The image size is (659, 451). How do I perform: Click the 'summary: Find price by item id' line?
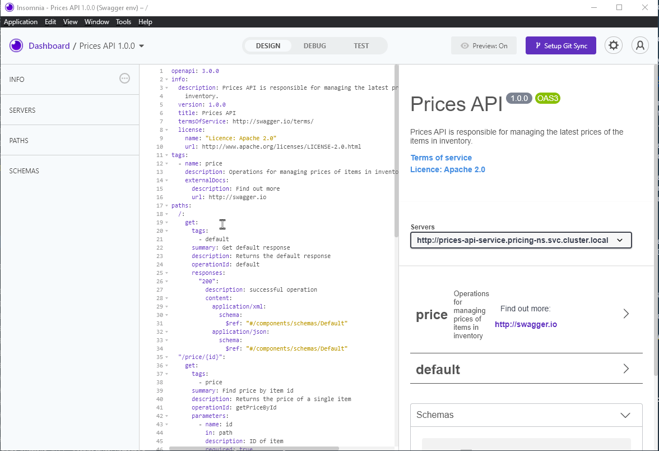[243, 391]
